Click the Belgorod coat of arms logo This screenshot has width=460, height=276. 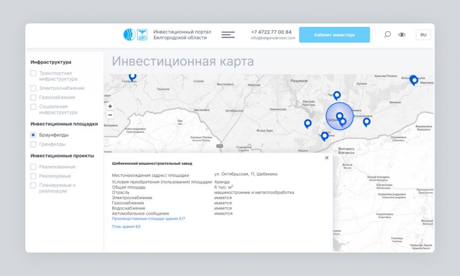click(142, 35)
